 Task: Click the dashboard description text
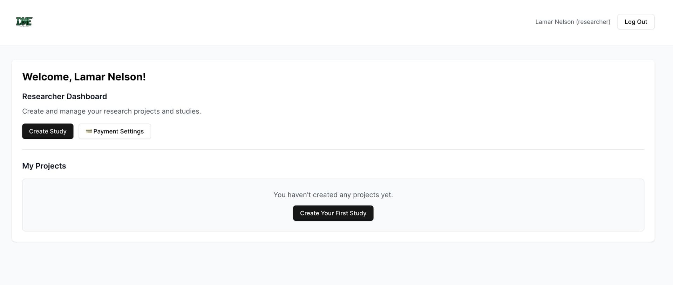112,111
